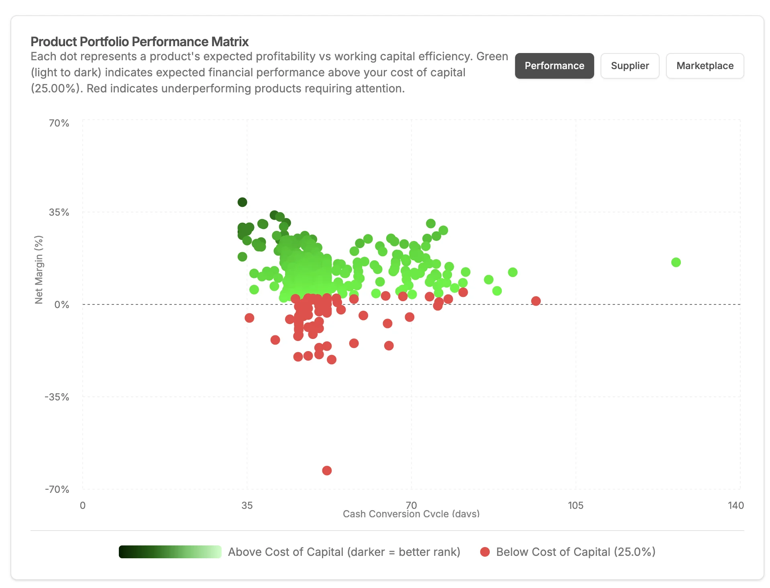770x588 pixels.
Task: Select the lowest red dot near -63% margin
Action: pyautogui.click(x=327, y=470)
